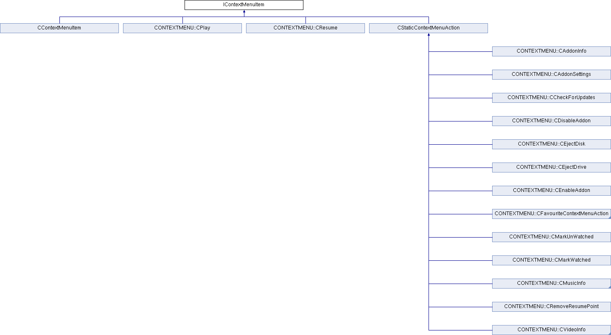
Task: Go to CONTEXTMENU::CResume class node
Action: coord(305,28)
